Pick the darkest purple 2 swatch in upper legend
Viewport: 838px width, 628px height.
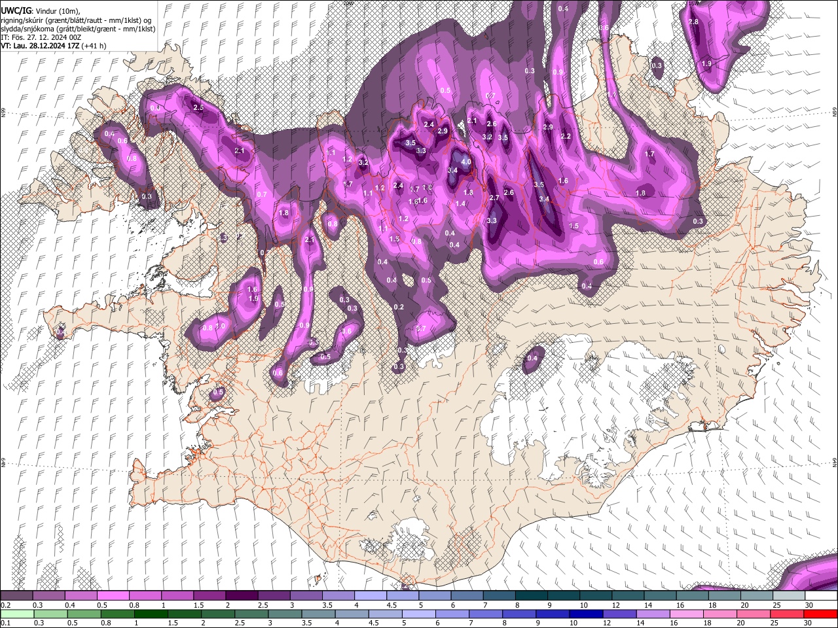242,596
